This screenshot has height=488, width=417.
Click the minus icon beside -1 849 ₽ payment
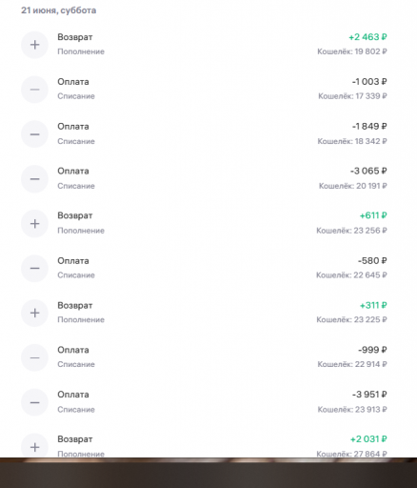coord(34,134)
